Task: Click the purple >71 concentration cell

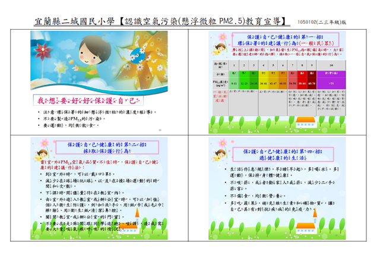Action: click(331, 83)
